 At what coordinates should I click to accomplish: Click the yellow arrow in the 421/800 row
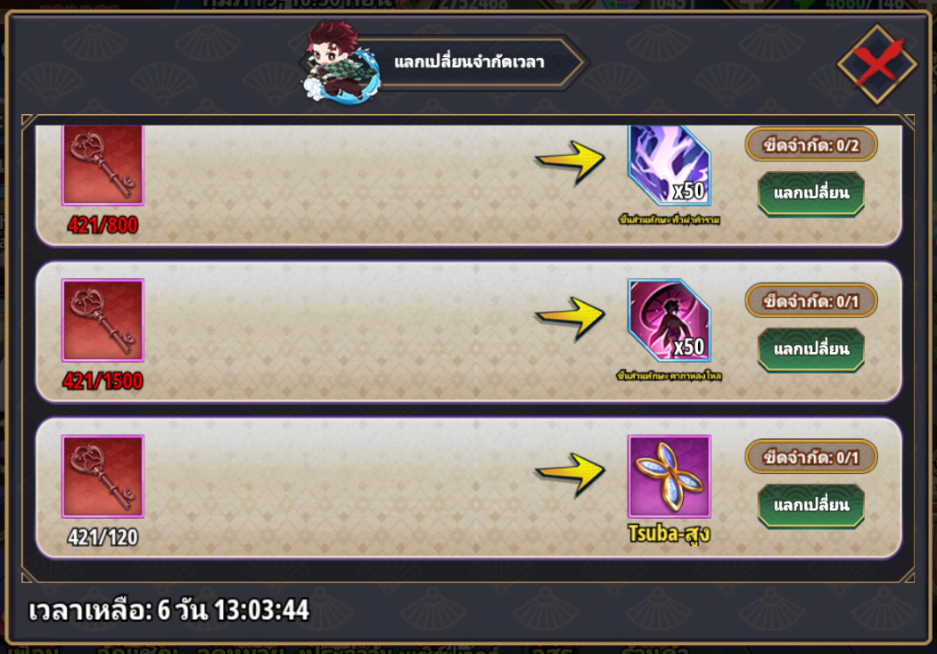tap(570, 162)
